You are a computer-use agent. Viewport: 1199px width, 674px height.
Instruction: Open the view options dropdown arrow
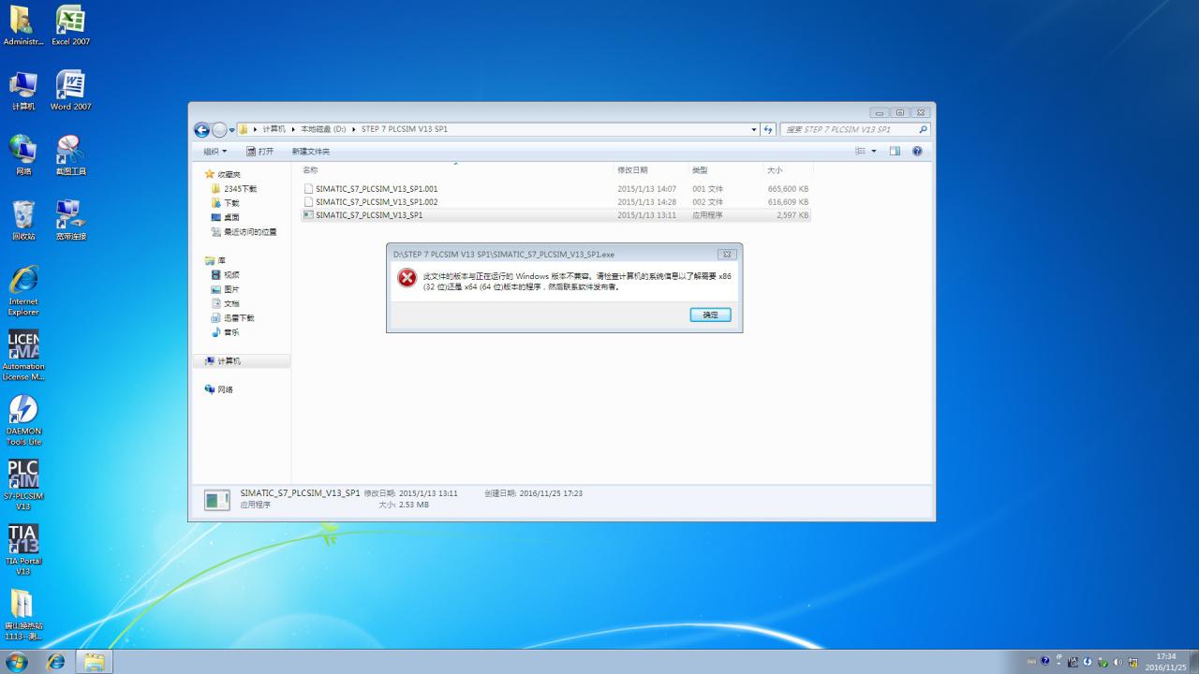coord(874,151)
